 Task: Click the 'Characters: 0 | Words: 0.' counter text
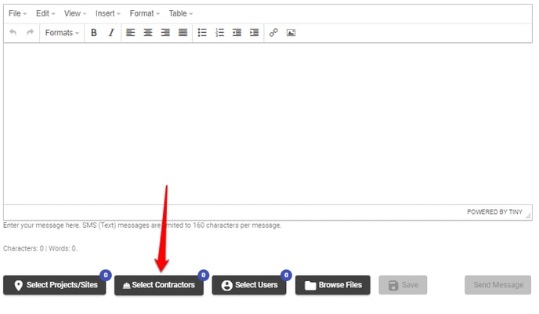pyautogui.click(x=40, y=248)
